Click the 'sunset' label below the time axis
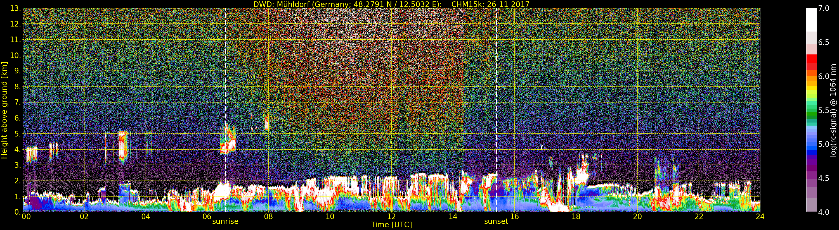The image size is (839, 230). click(496, 221)
